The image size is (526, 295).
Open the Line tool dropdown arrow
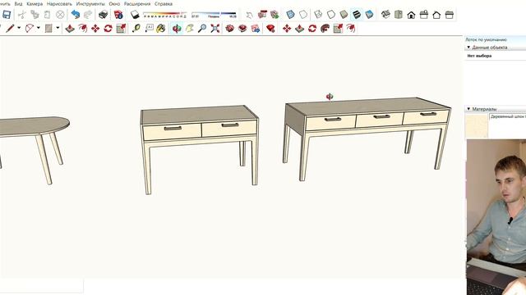coord(19,28)
